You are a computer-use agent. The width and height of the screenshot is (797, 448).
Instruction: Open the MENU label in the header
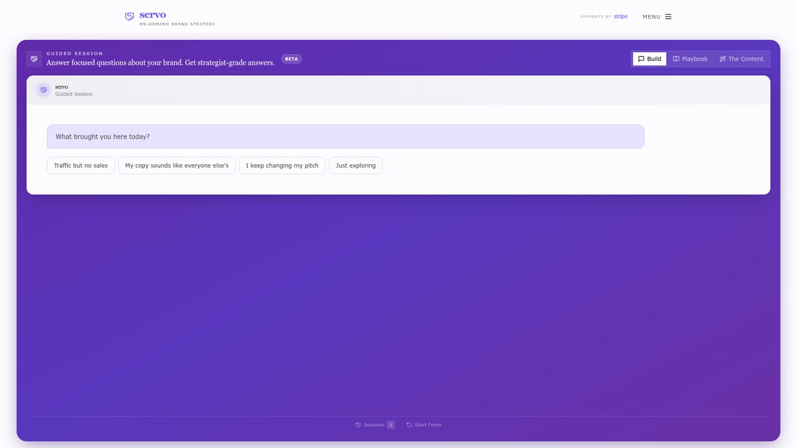(651, 17)
